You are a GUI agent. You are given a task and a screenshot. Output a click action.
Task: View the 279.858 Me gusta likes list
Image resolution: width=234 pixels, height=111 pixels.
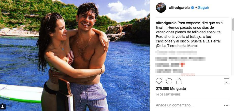171,89
